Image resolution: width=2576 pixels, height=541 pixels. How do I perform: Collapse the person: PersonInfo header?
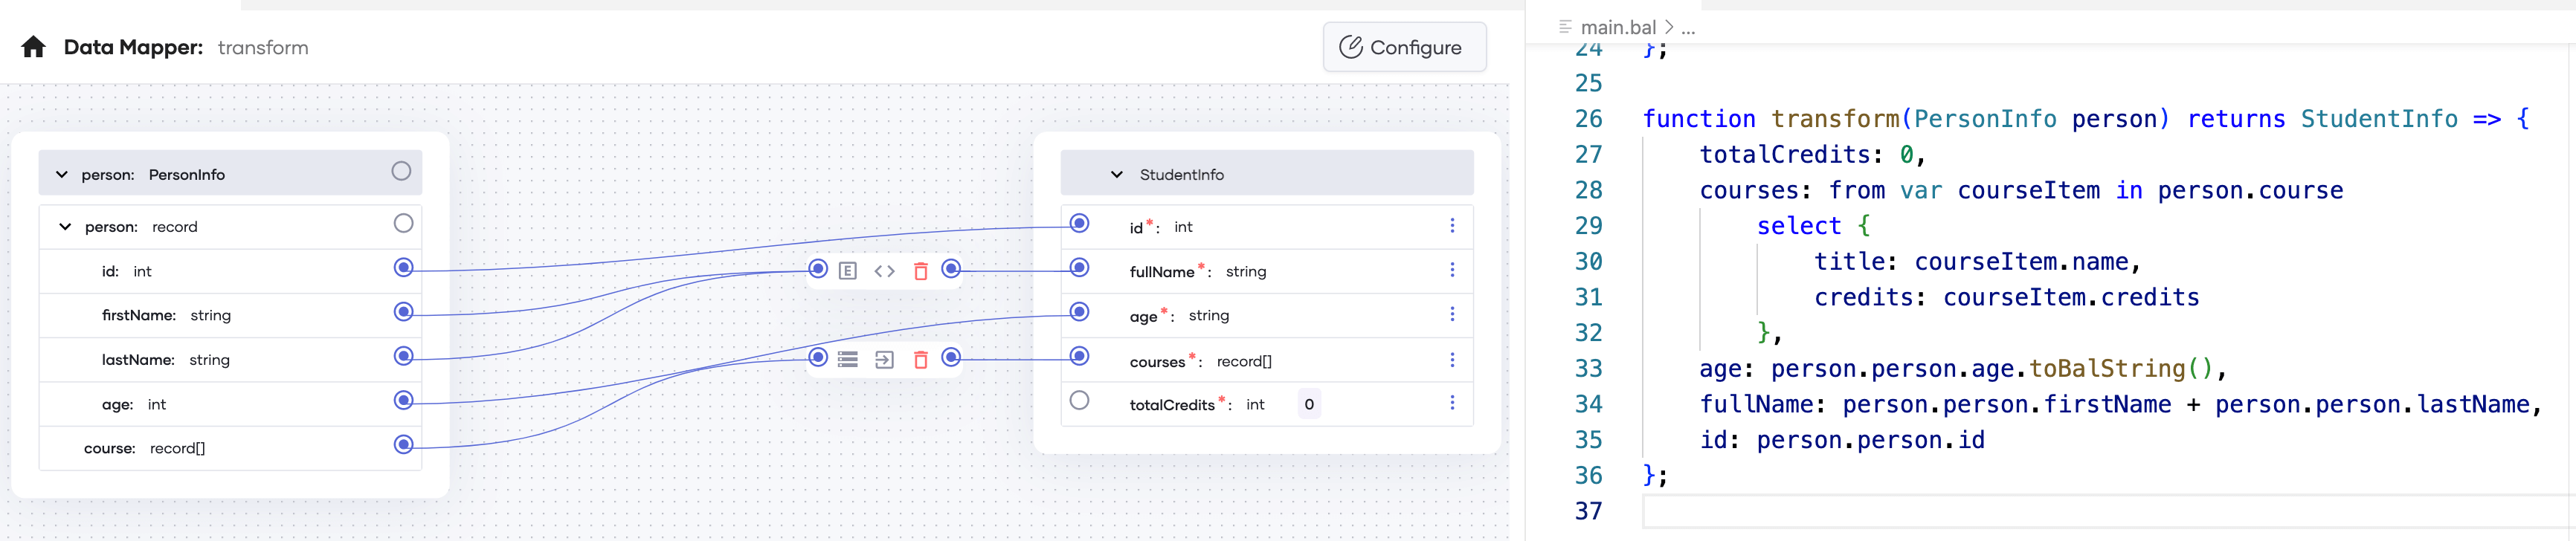62,175
